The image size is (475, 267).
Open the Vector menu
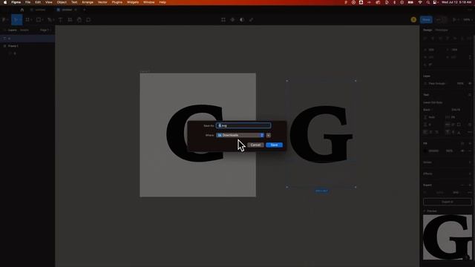tap(102, 2)
